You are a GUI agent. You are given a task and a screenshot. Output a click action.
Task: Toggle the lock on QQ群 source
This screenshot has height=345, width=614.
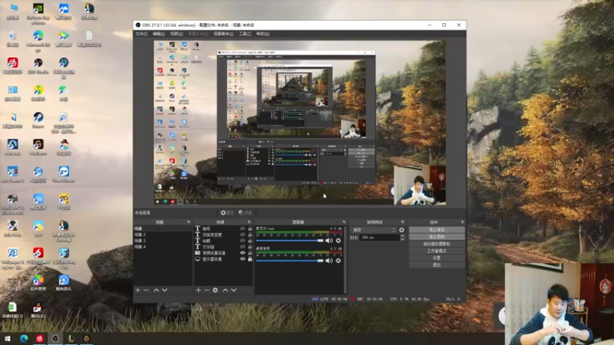click(x=250, y=241)
